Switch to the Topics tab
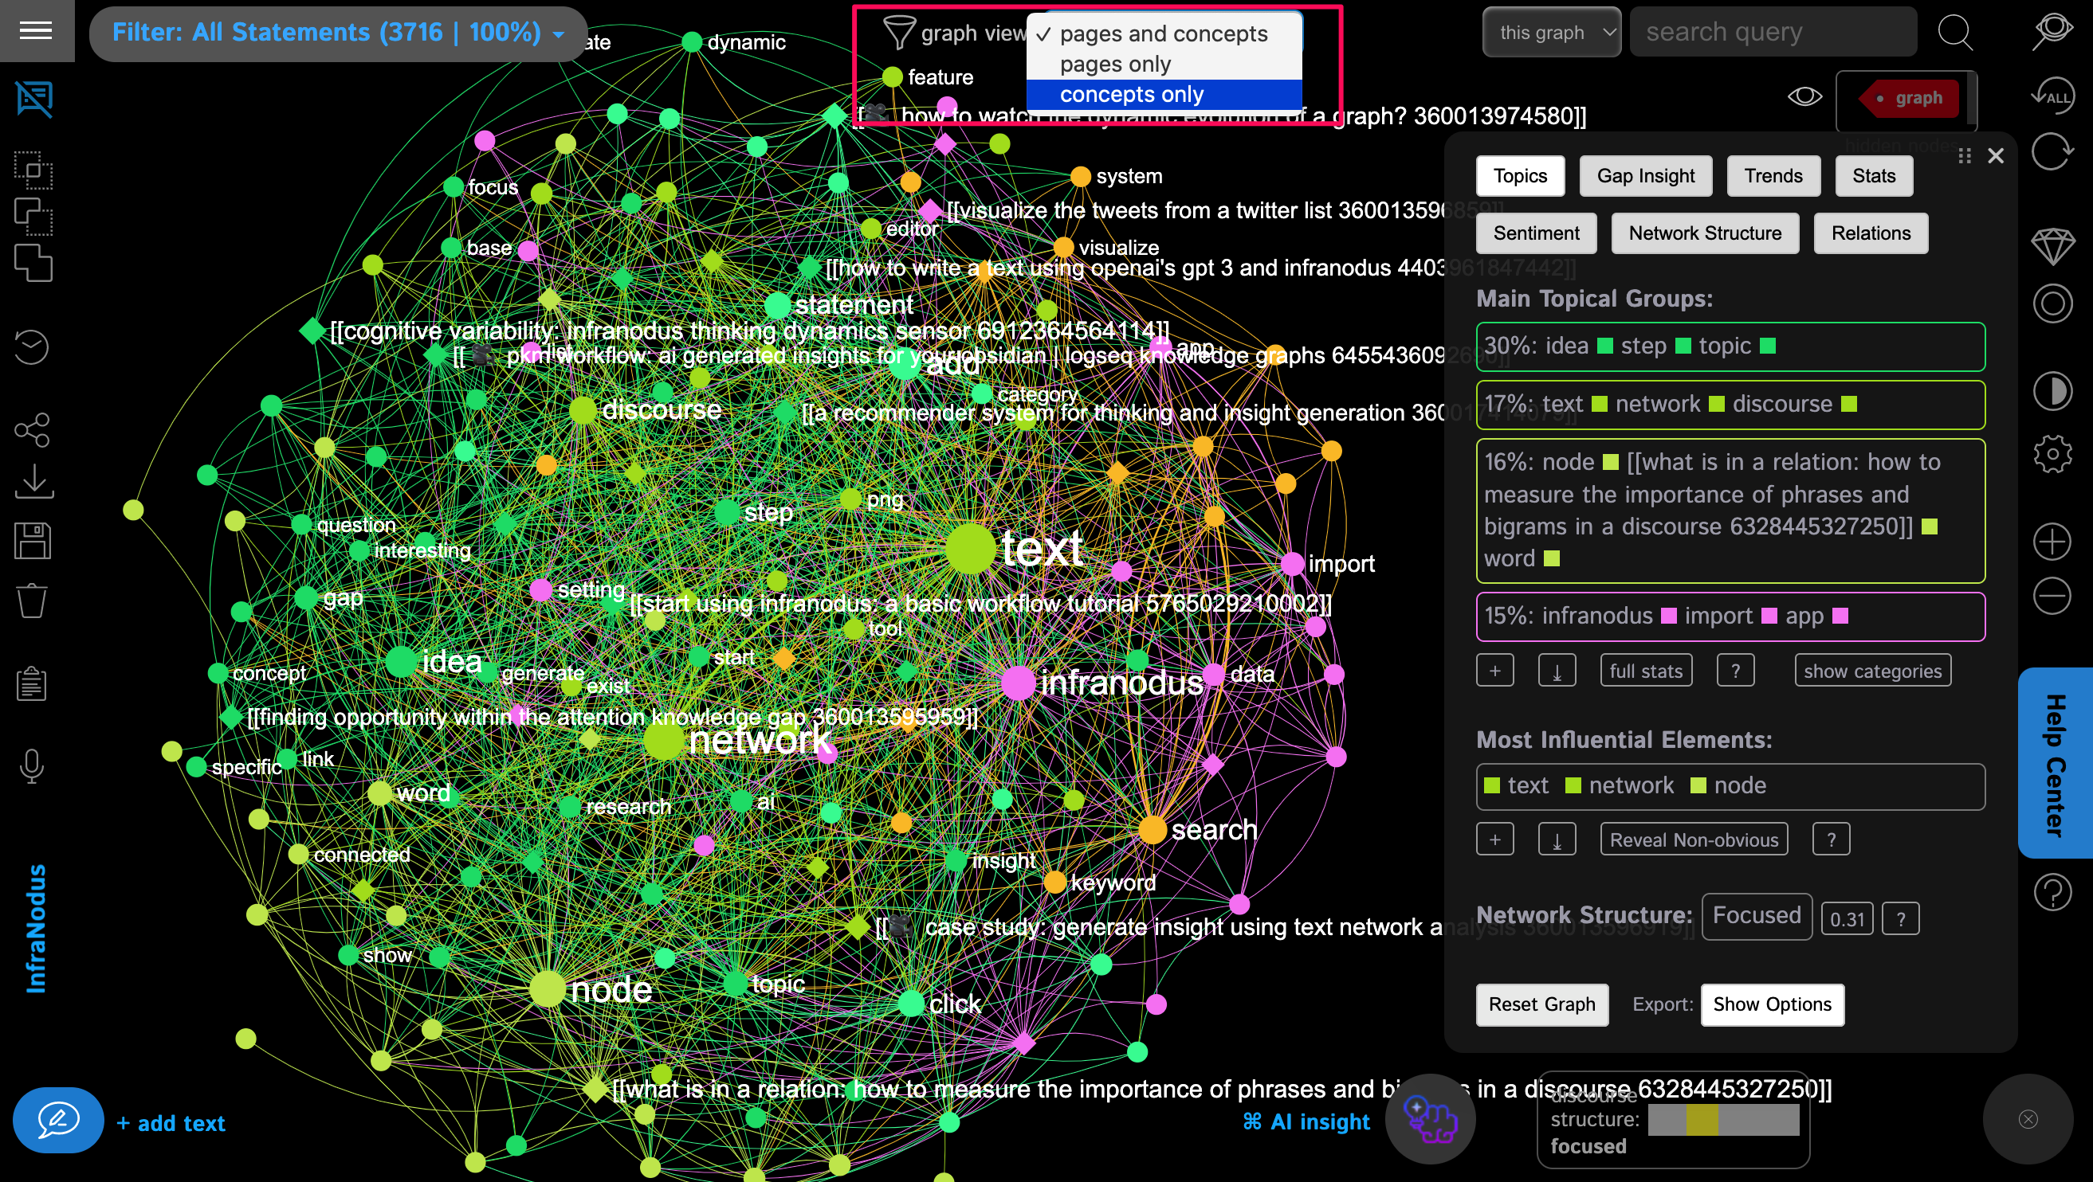This screenshot has height=1182, width=2093. [x=1520, y=175]
